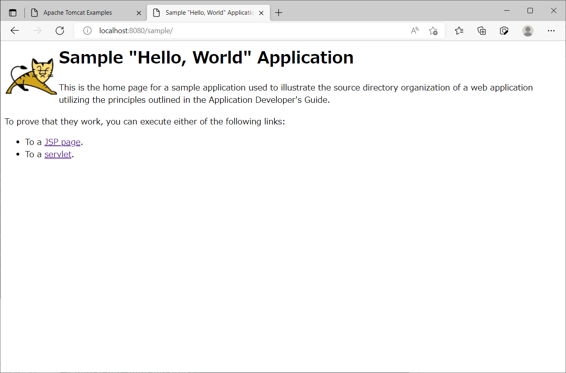The image size is (566, 373).
Task: Open a new tab with the plus button
Action: pyautogui.click(x=278, y=13)
